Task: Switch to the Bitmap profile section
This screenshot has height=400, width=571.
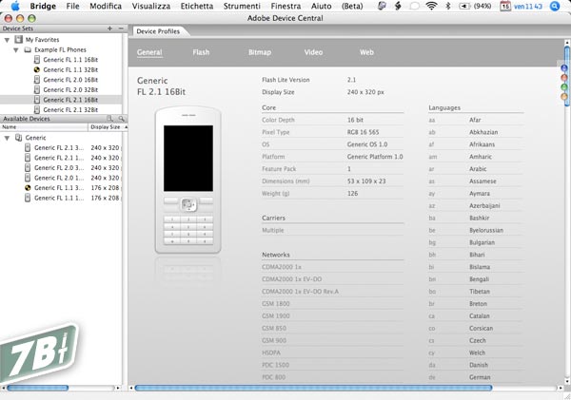Action: [260, 52]
